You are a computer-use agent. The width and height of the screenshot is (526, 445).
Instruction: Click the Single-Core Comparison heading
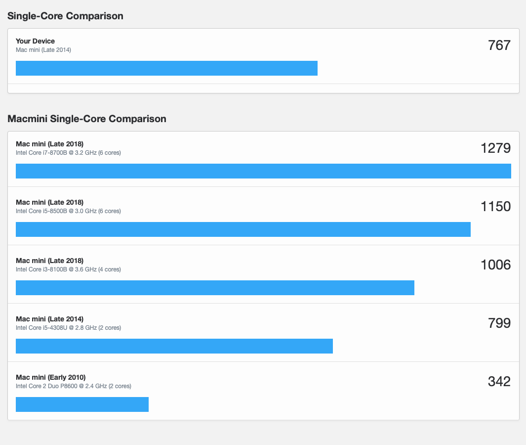(65, 16)
